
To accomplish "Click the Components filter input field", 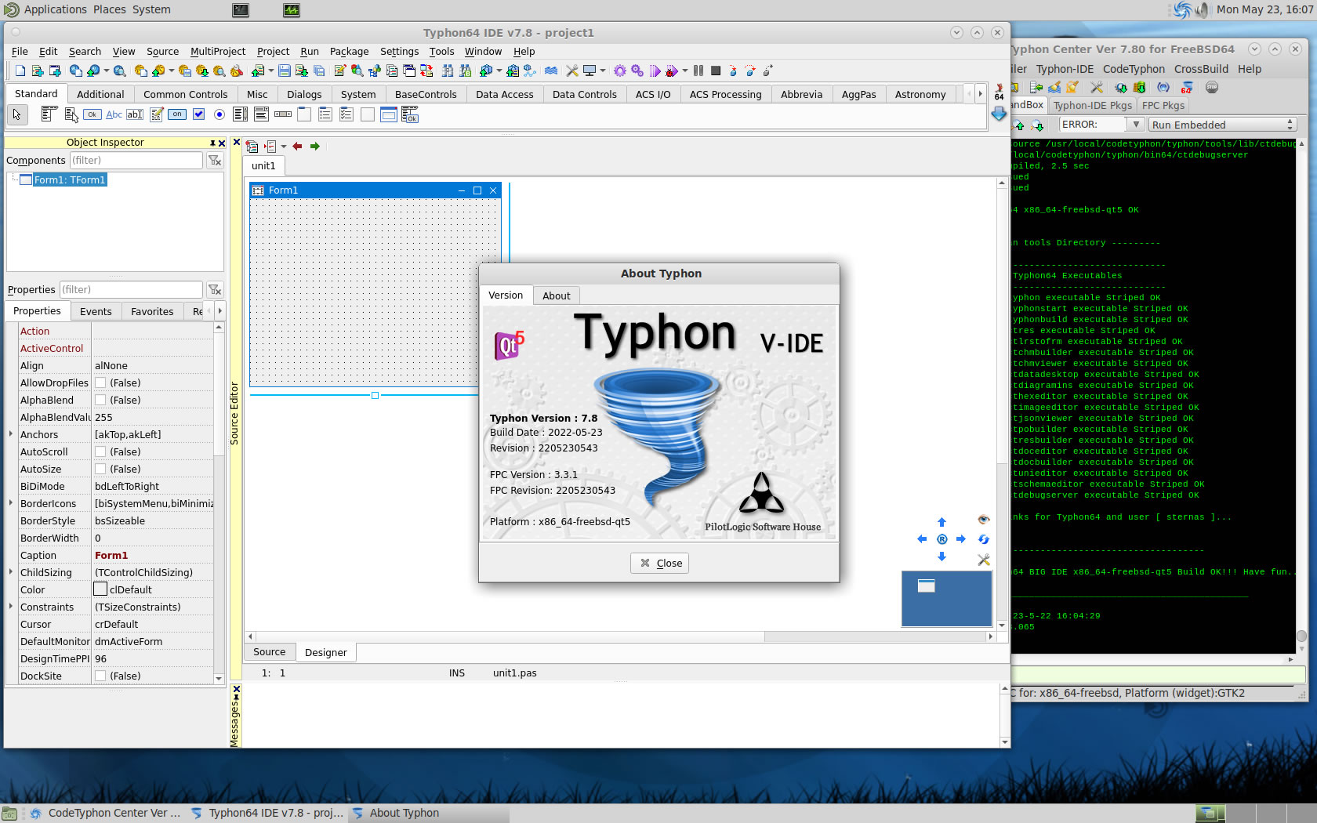I will [x=136, y=161].
